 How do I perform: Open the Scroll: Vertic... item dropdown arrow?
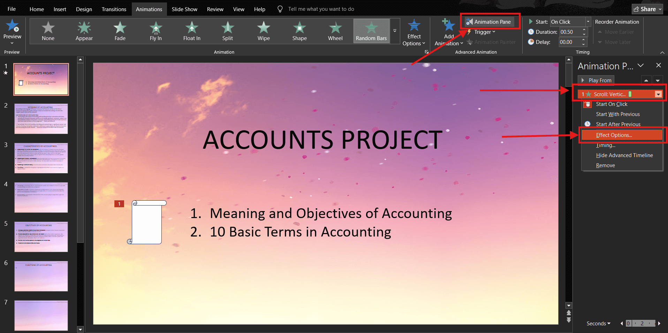point(658,94)
